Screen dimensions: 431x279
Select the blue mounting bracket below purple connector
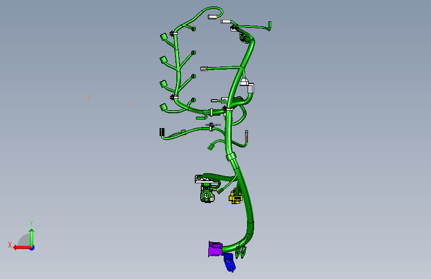tap(229, 262)
